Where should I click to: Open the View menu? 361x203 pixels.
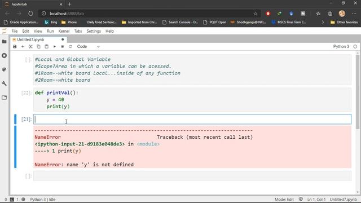click(x=38, y=31)
